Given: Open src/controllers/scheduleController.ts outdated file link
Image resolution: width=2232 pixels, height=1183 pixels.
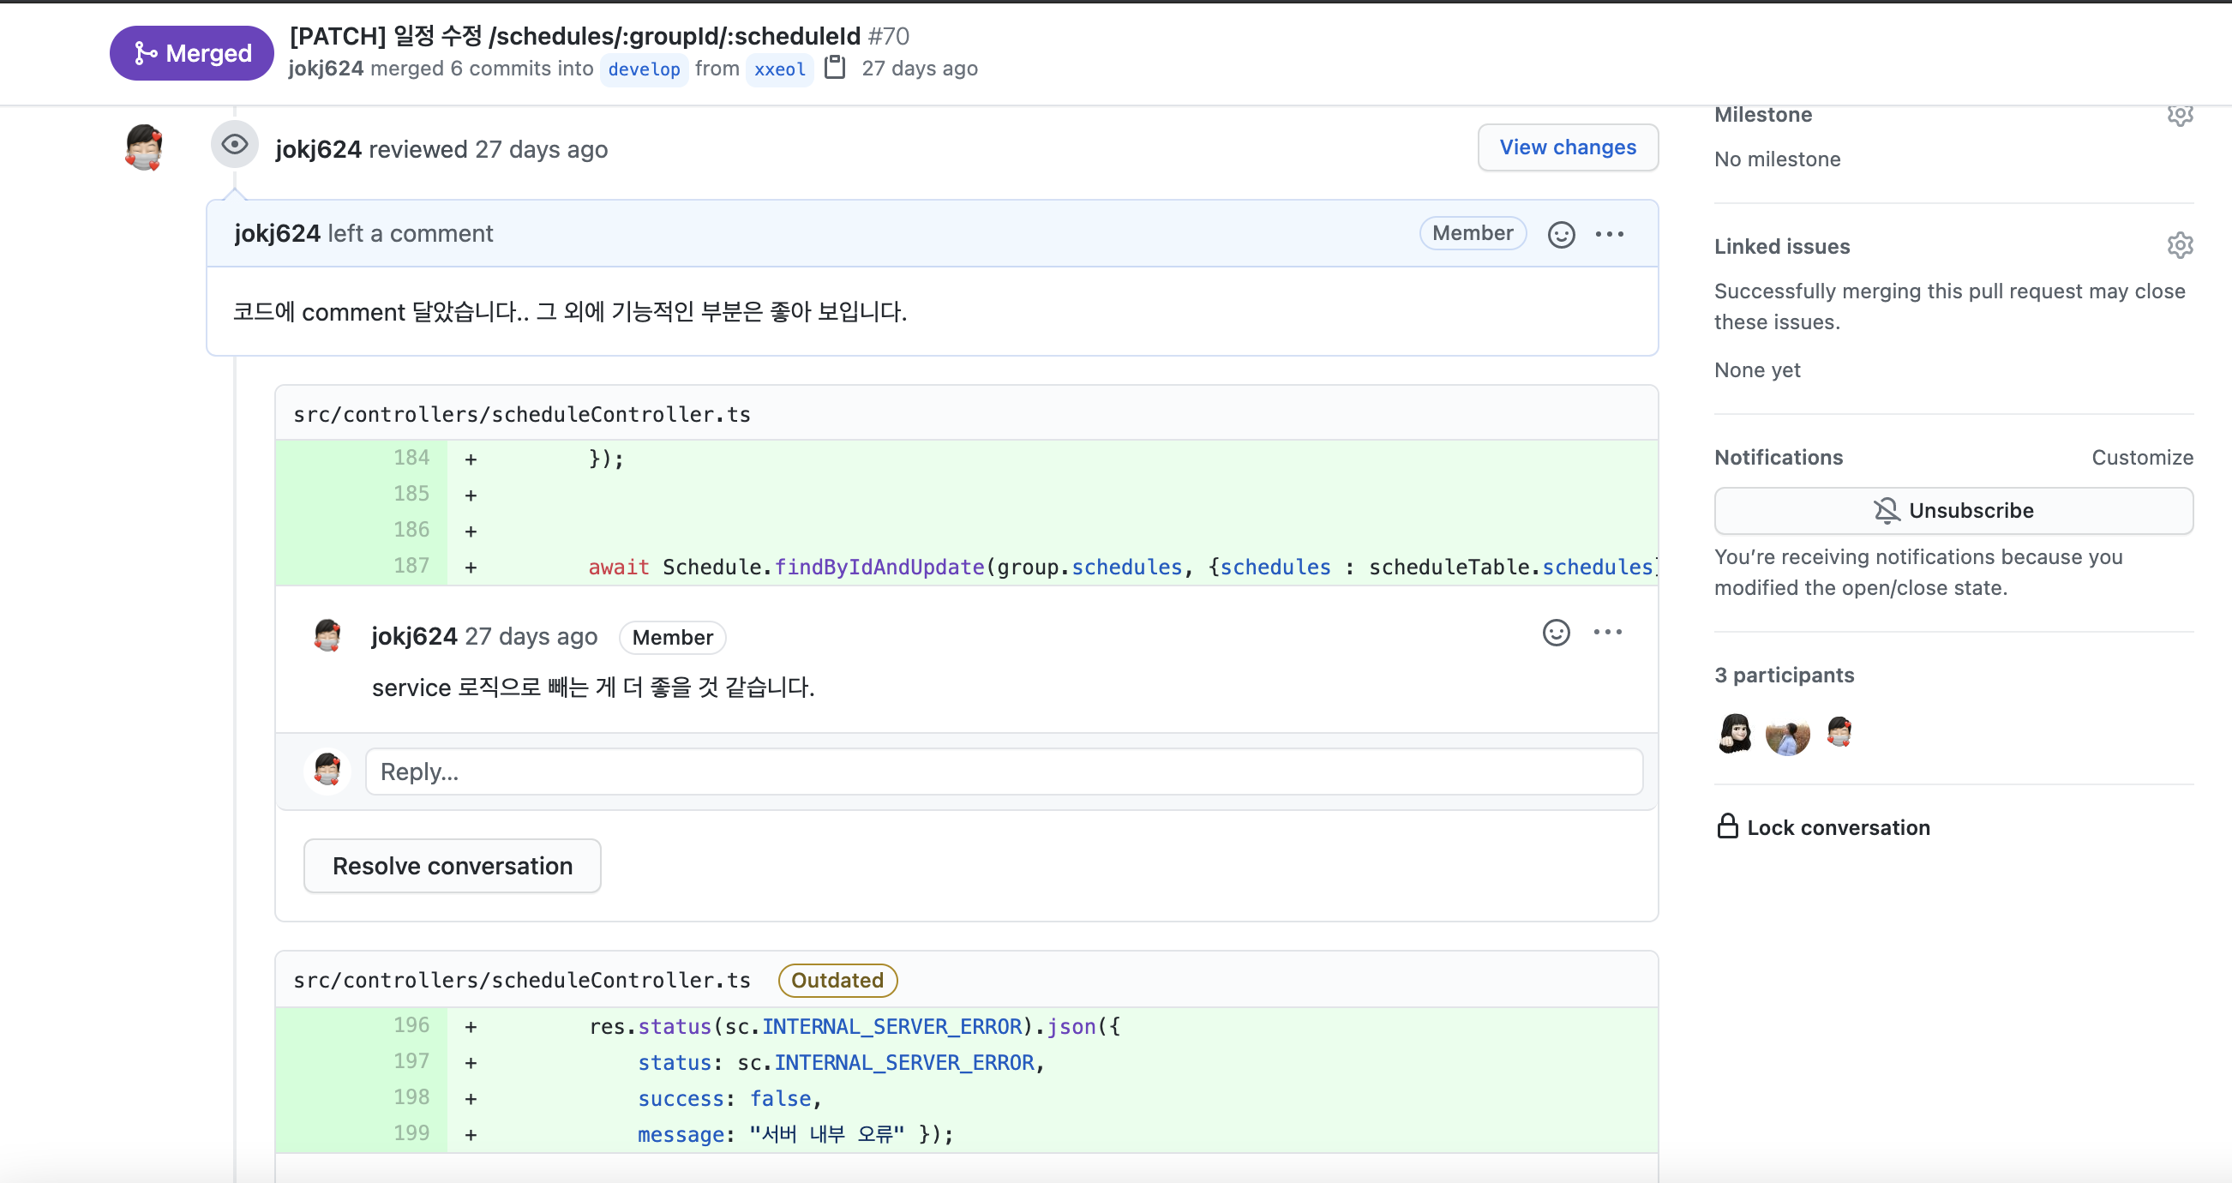Looking at the screenshot, I should point(522,980).
